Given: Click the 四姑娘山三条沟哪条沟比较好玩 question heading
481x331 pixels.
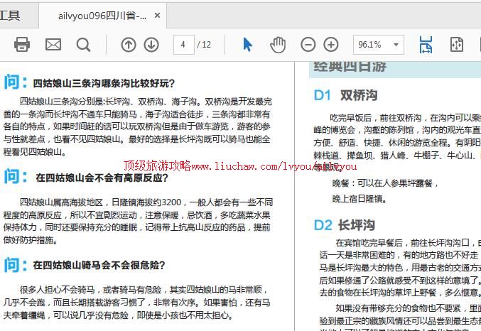Looking at the screenshot, I should 104,83.
